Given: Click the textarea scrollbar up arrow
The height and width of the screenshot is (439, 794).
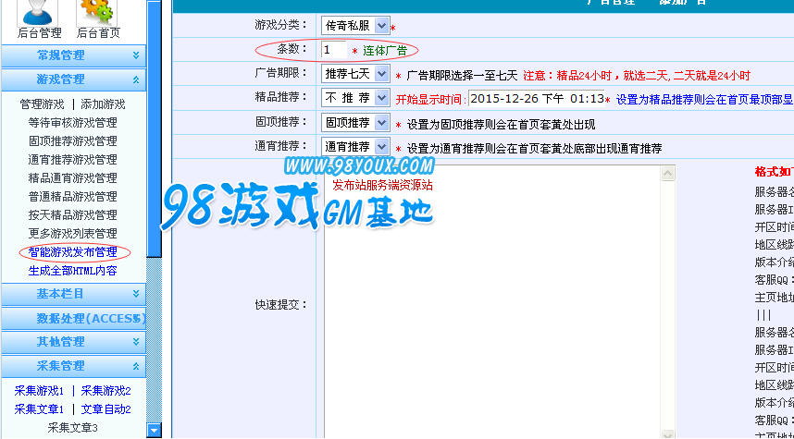Looking at the screenshot, I should pyautogui.click(x=668, y=173).
